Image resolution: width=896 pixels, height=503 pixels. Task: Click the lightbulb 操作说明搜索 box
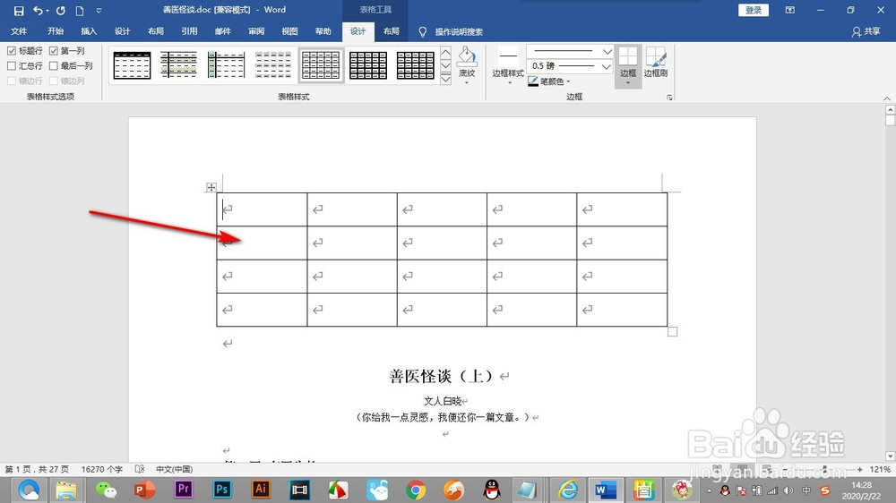coord(452,32)
